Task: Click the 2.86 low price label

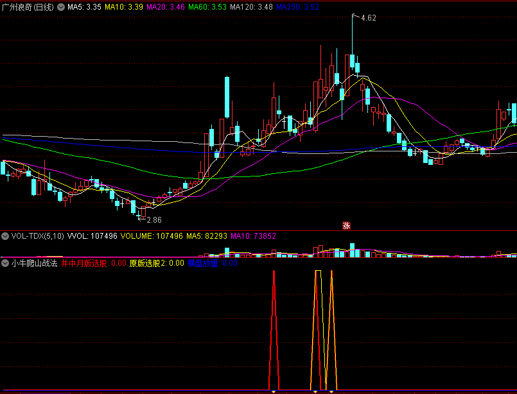Action: coord(154,220)
